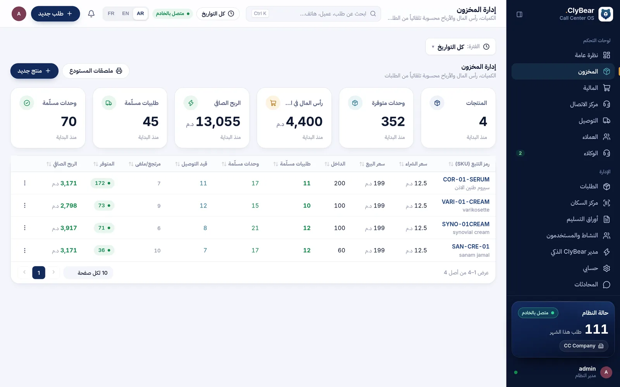Screen dimensions: 620x387
Task: Select page 1 in pagination
Action: tap(39, 272)
